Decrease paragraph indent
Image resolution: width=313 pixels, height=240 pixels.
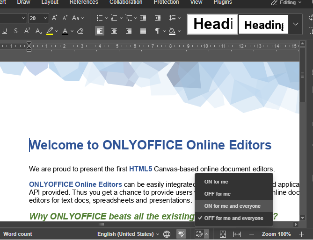pos(143,18)
